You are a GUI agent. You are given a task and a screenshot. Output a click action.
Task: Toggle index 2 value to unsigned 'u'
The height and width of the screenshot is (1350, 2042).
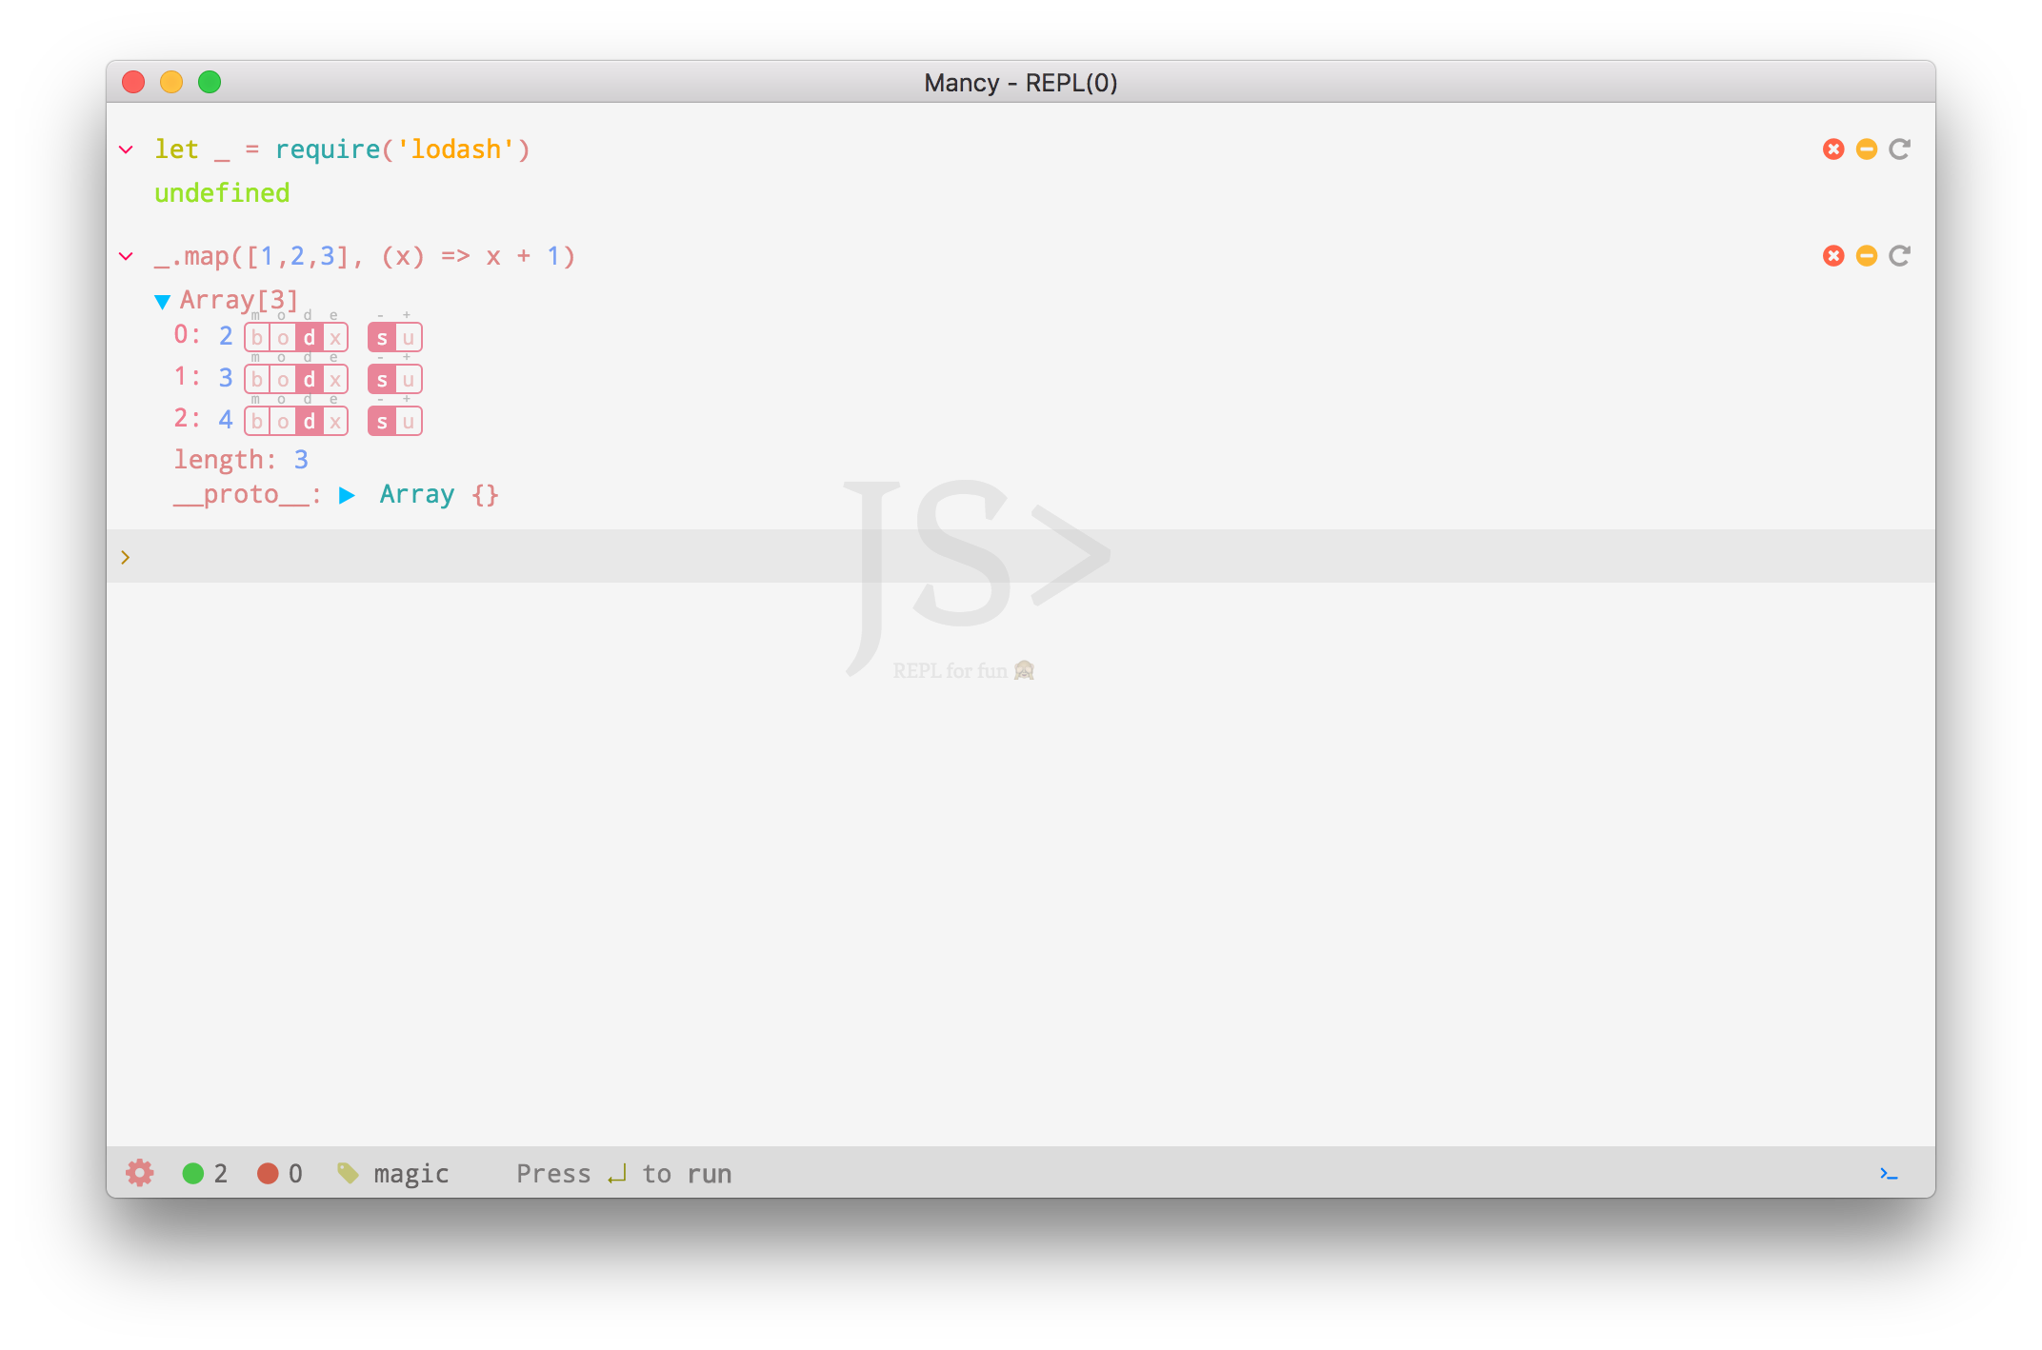coord(409,422)
